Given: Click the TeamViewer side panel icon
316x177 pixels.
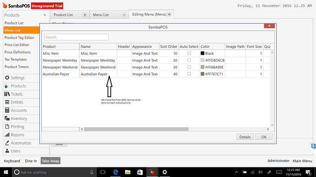Looking at the screenshot, I should (x=313, y=146).
